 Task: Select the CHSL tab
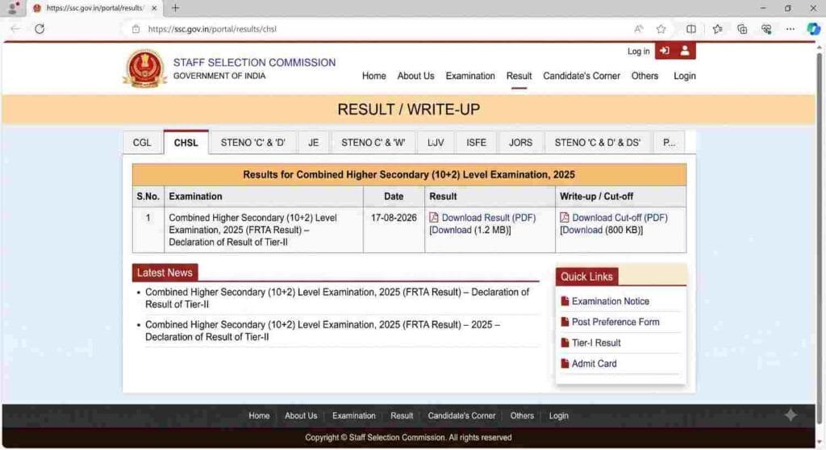click(186, 142)
